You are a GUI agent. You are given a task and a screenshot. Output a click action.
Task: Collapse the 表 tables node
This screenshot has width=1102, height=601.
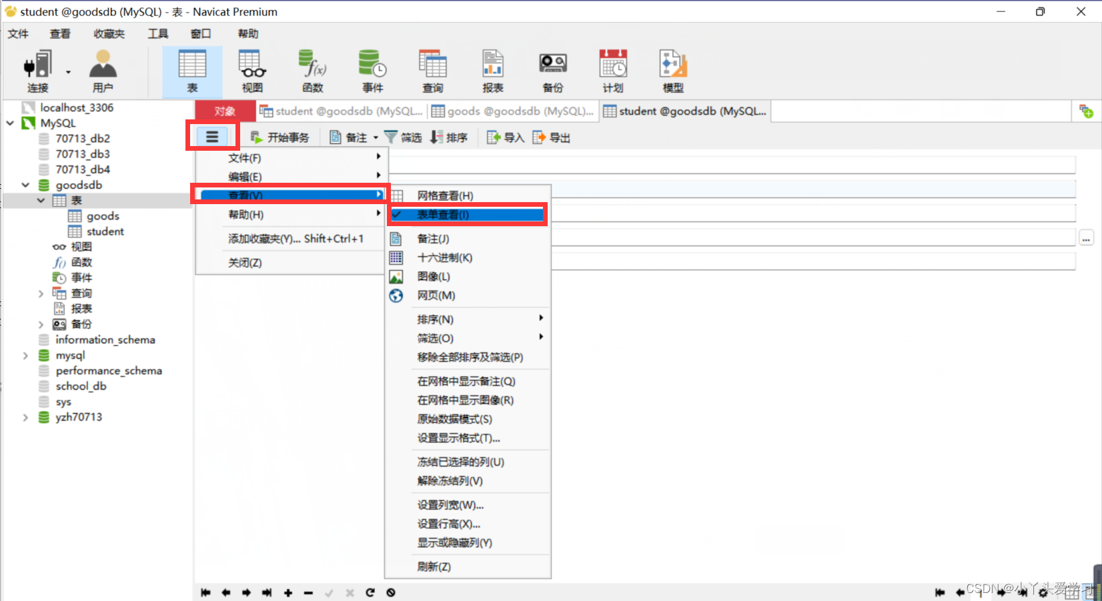[41, 200]
